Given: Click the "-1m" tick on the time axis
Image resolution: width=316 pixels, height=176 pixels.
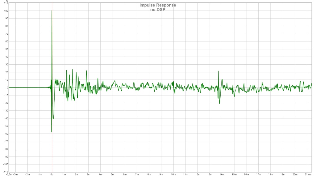Looking at the screenshot, I should 39,174.
